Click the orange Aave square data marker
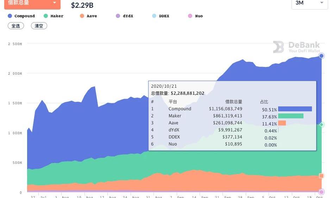The width and height of the screenshot is (332, 198). click(321, 176)
